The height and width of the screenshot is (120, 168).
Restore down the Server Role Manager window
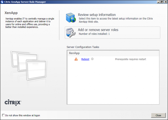point(162,2)
